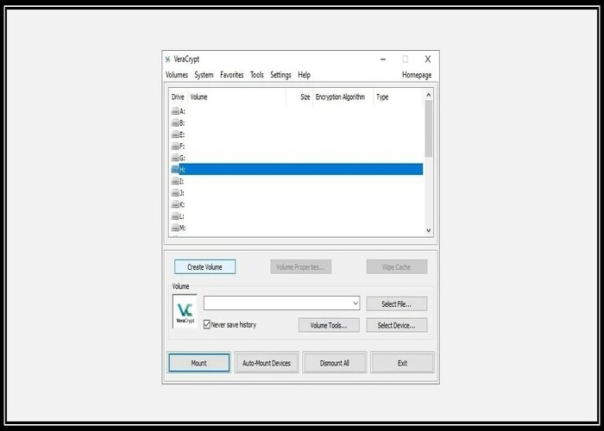Click the Exit button
This screenshot has height=431, width=604.
tap(402, 363)
